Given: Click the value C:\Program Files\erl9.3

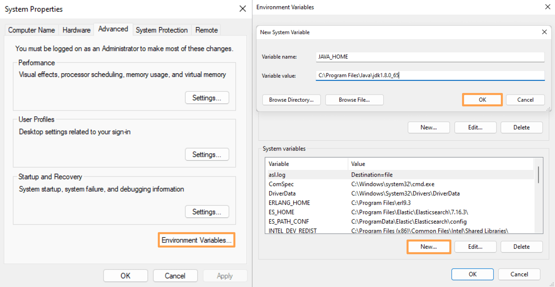Looking at the screenshot, I should click(x=381, y=203).
